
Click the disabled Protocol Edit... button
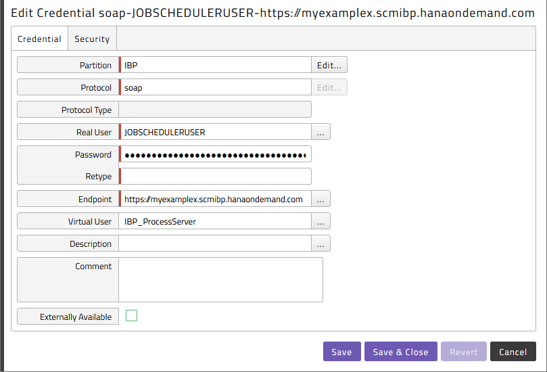(x=329, y=87)
